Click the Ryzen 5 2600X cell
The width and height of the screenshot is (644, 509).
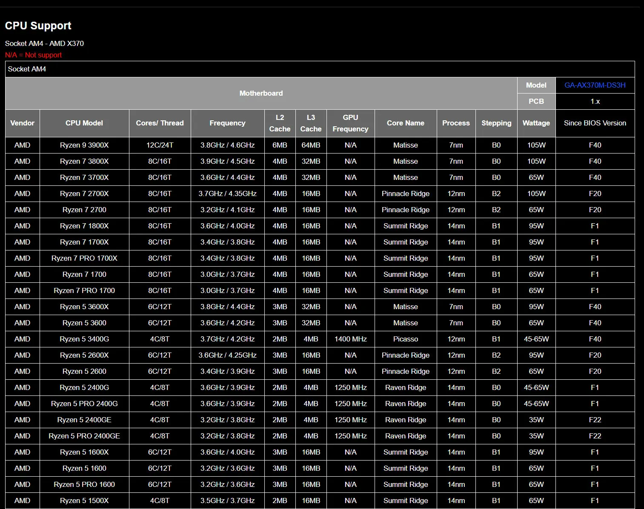(x=84, y=355)
